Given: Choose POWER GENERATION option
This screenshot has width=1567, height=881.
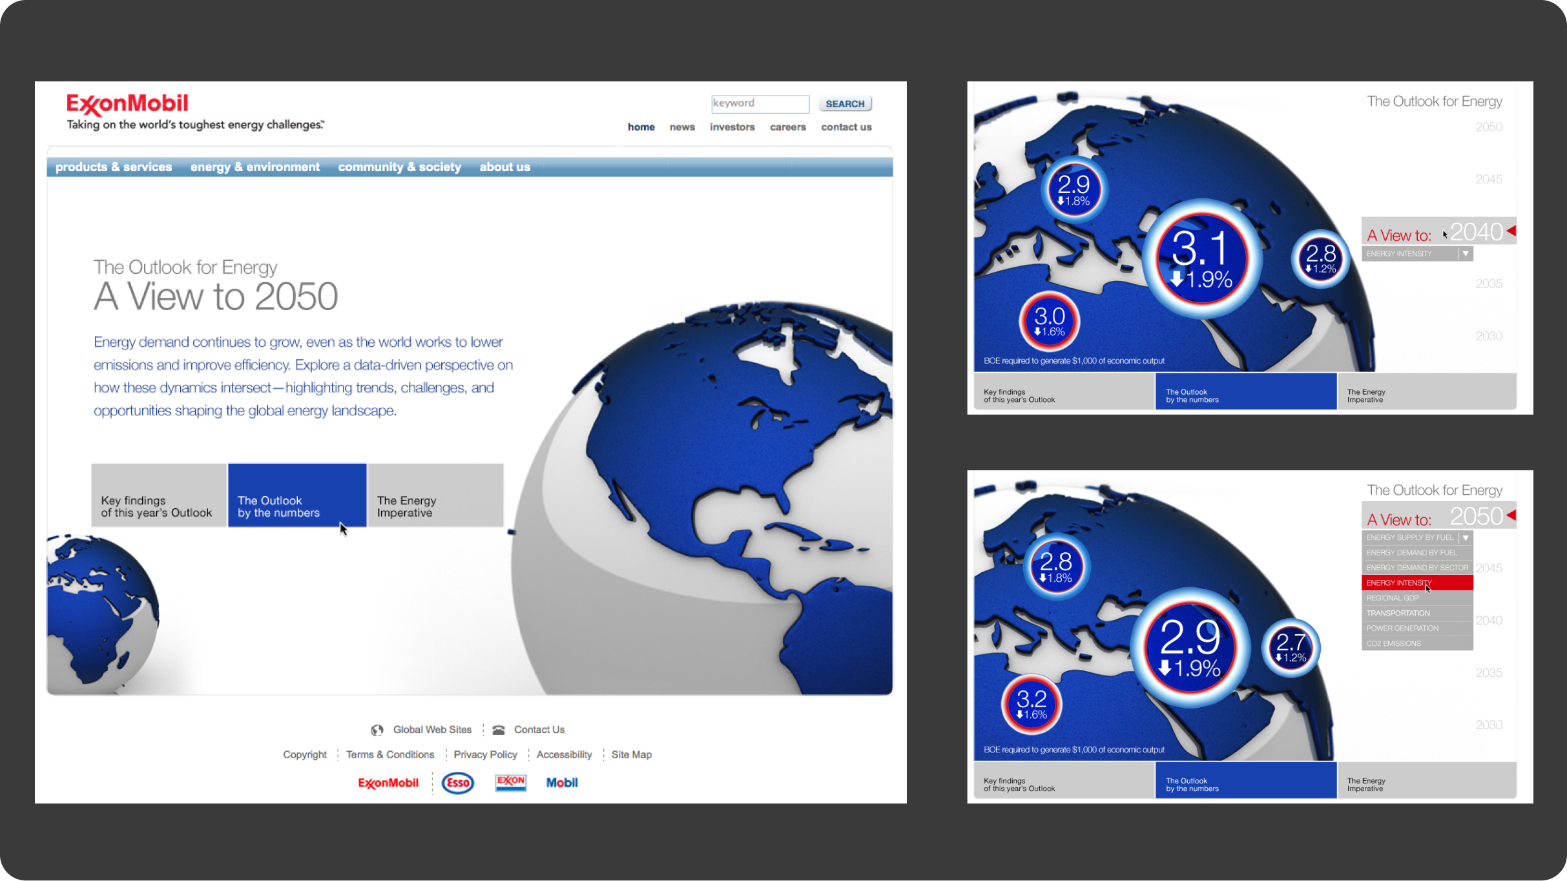Looking at the screenshot, I should (x=1417, y=628).
